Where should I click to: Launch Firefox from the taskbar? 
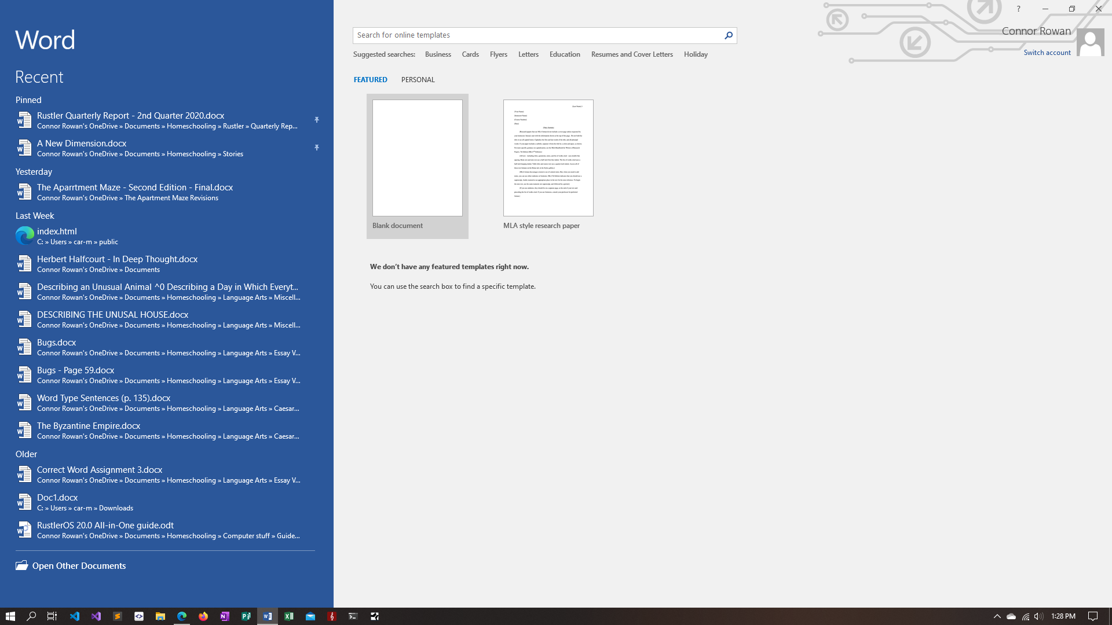tap(203, 616)
